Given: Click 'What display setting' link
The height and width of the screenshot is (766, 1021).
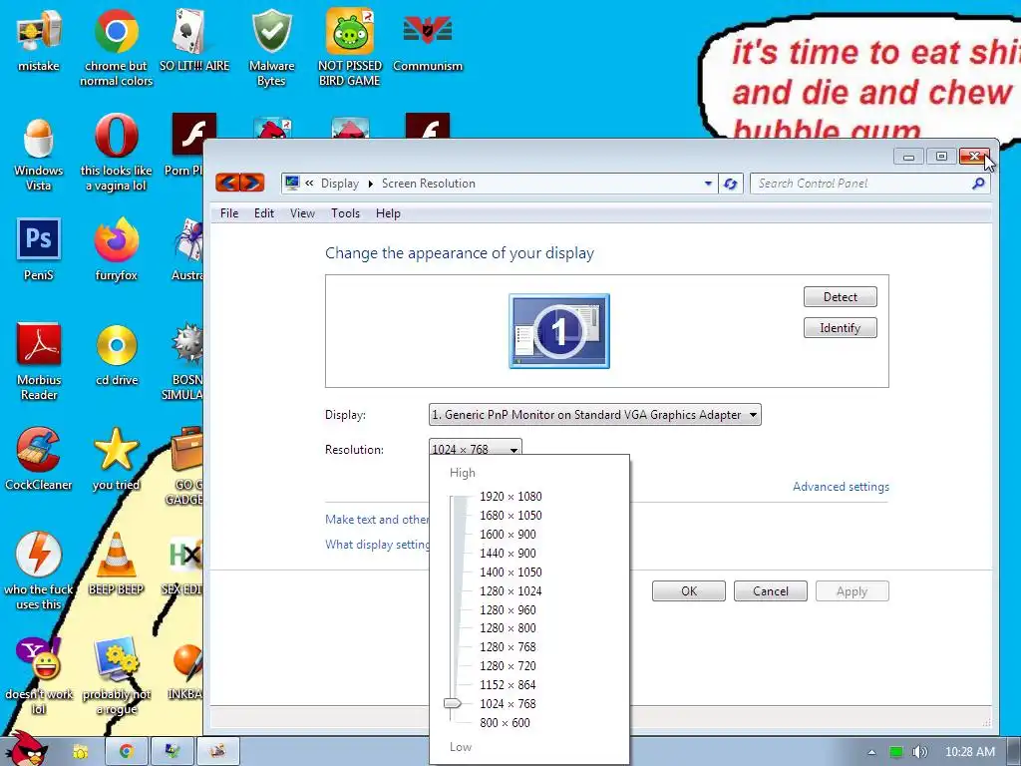Looking at the screenshot, I should (x=376, y=545).
